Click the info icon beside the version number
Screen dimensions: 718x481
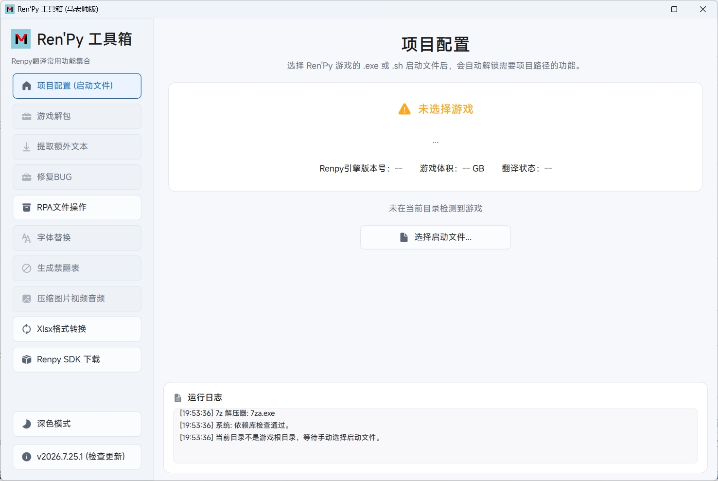(x=27, y=457)
